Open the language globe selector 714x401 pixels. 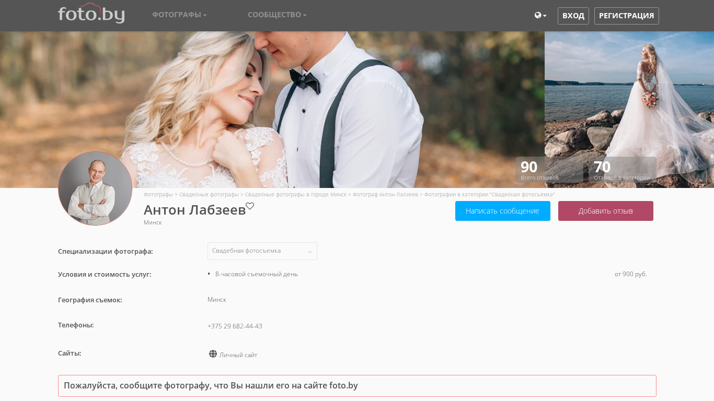(x=540, y=16)
